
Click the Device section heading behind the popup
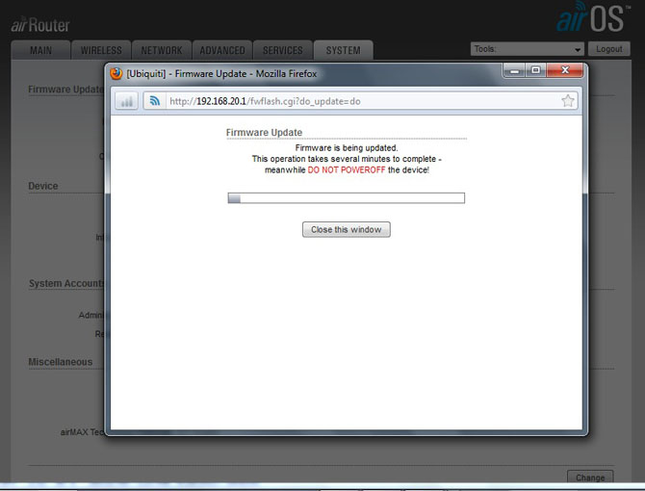pos(43,186)
